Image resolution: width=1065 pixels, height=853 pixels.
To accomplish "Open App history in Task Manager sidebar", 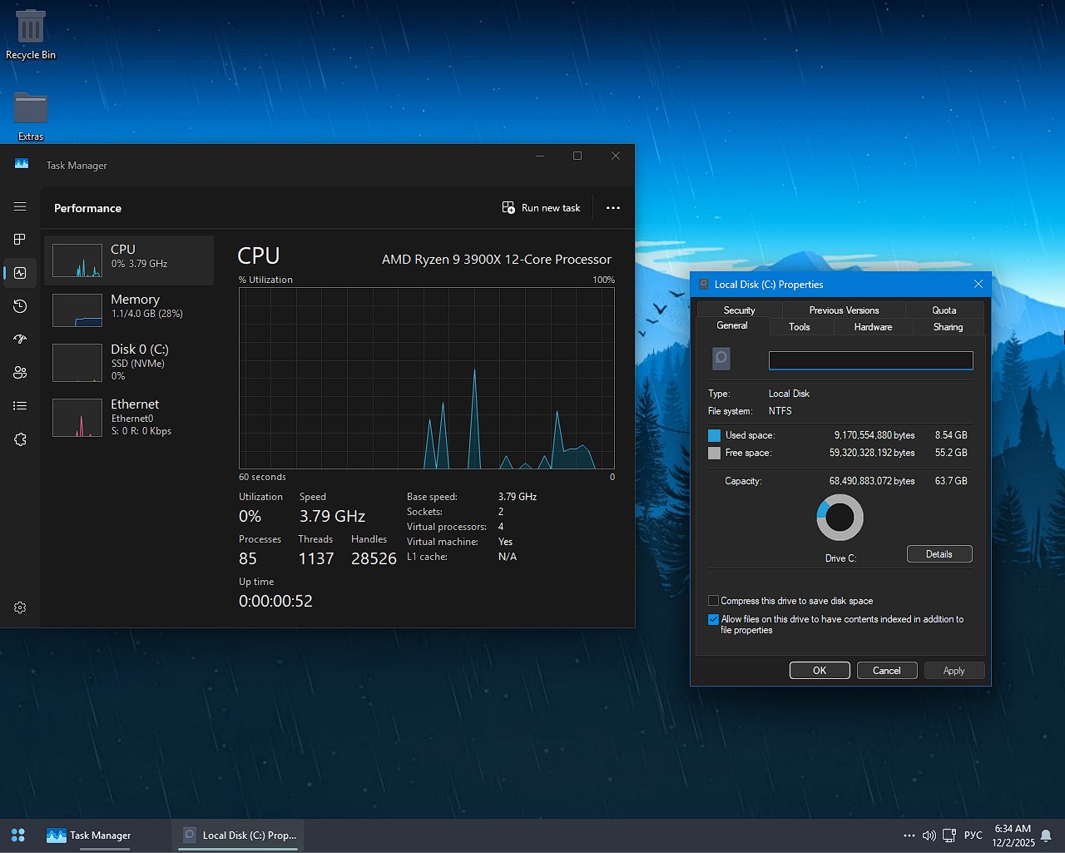I will [x=20, y=306].
